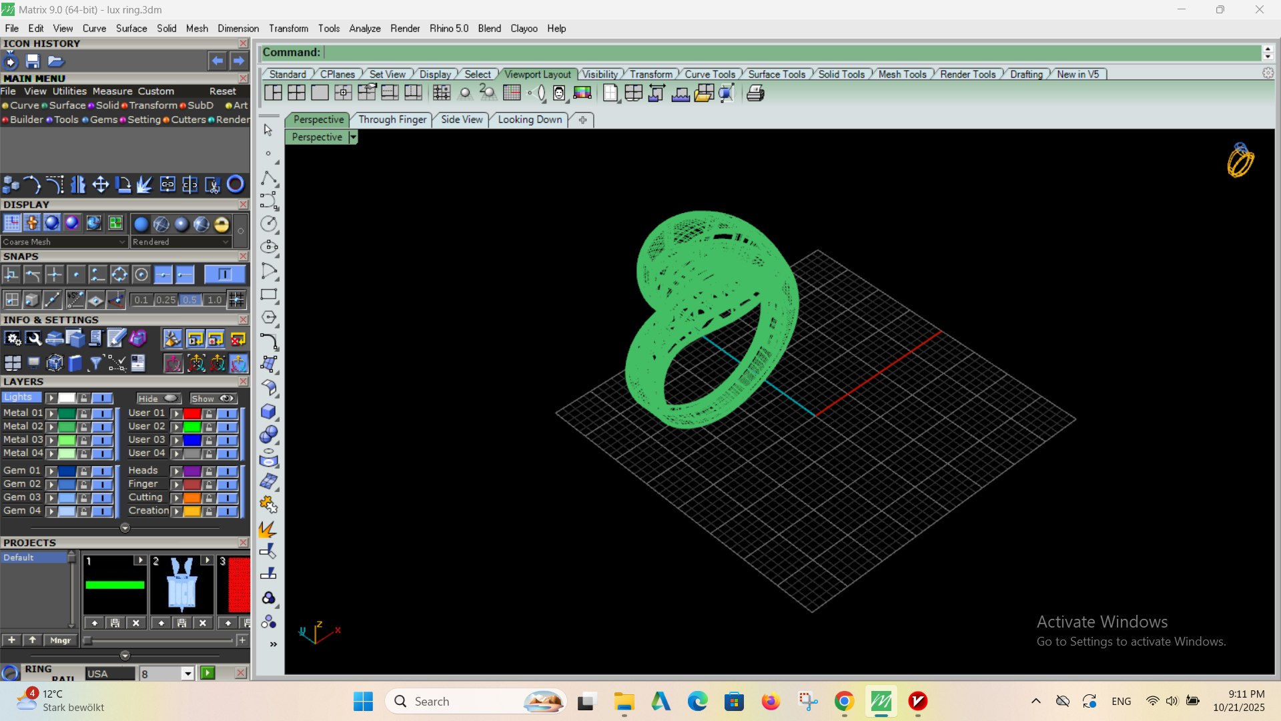Open the Analyze menu
The image size is (1281, 721).
coord(365,29)
